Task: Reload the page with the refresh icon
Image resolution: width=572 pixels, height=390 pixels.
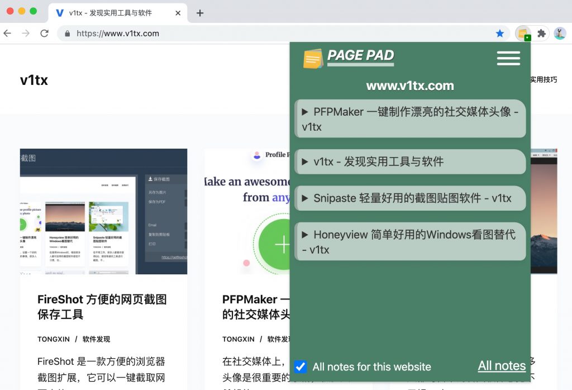Action: click(x=45, y=34)
